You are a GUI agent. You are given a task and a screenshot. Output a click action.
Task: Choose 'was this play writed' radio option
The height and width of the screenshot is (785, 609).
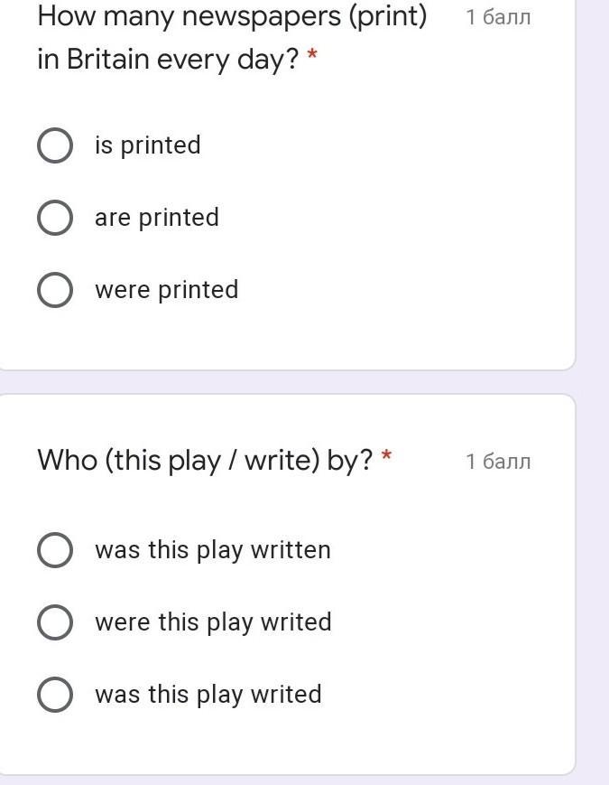pyautogui.click(x=55, y=695)
